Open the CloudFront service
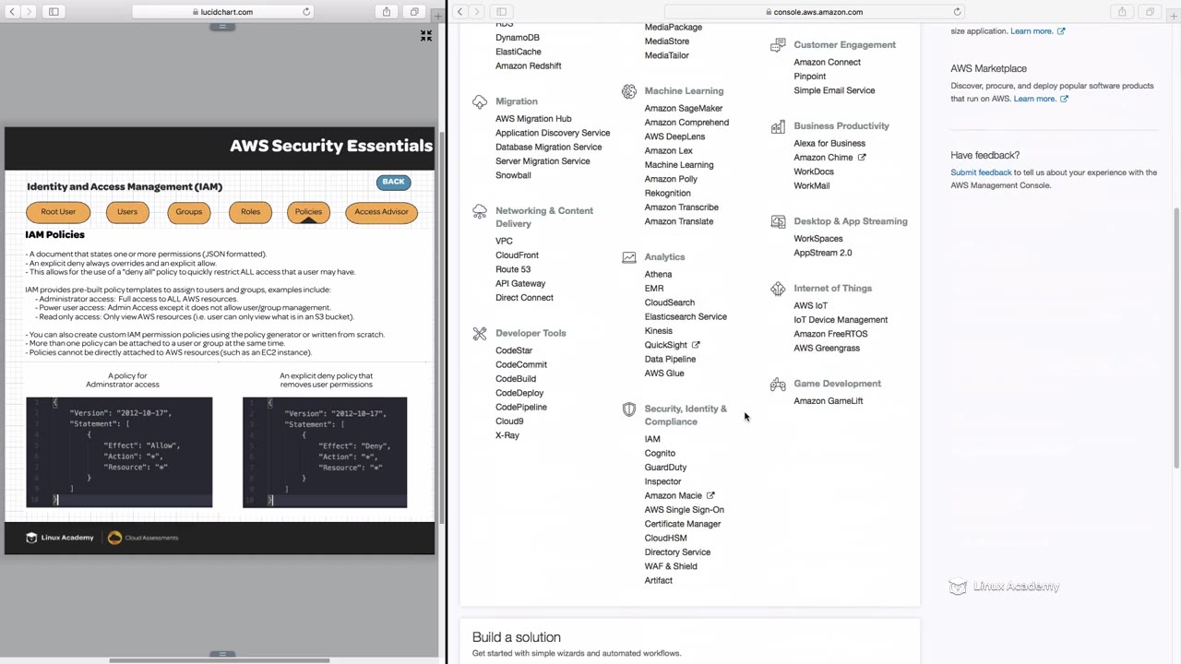1181x664 pixels. click(x=517, y=255)
